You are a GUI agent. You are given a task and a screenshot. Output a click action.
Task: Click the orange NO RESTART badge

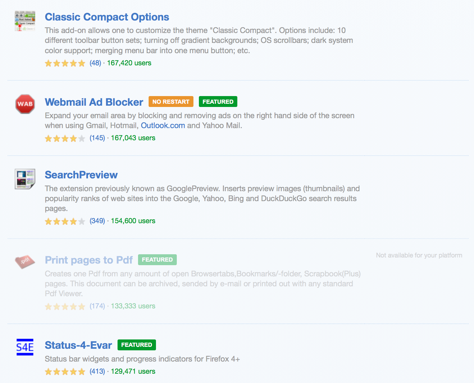pyautogui.click(x=171, y=102)
